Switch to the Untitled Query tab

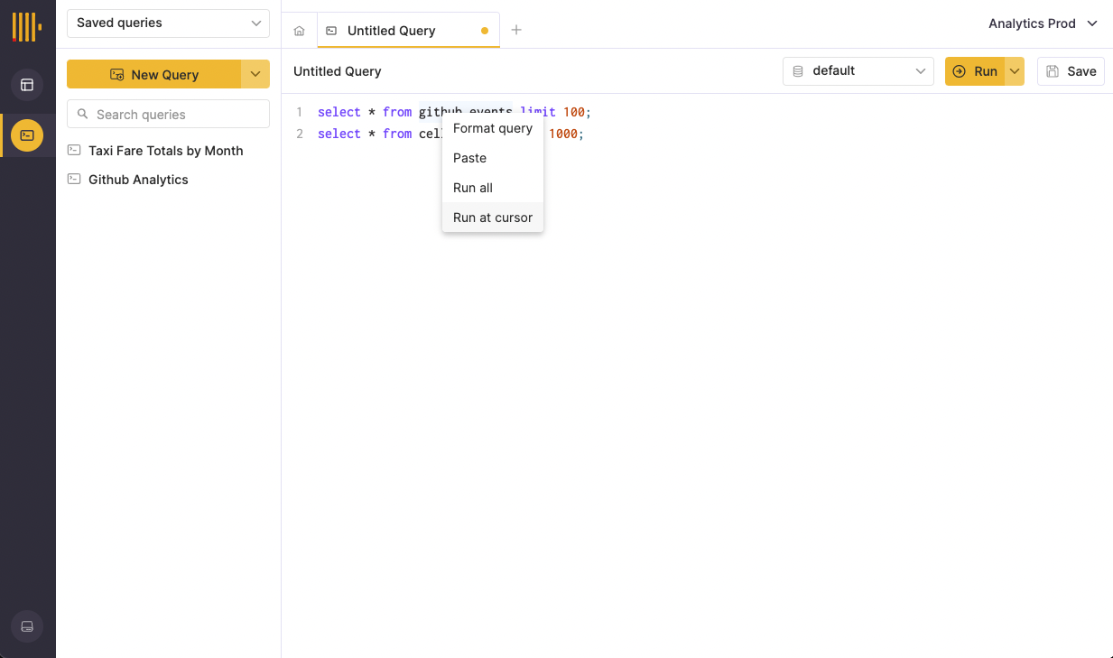coord(392,31)
